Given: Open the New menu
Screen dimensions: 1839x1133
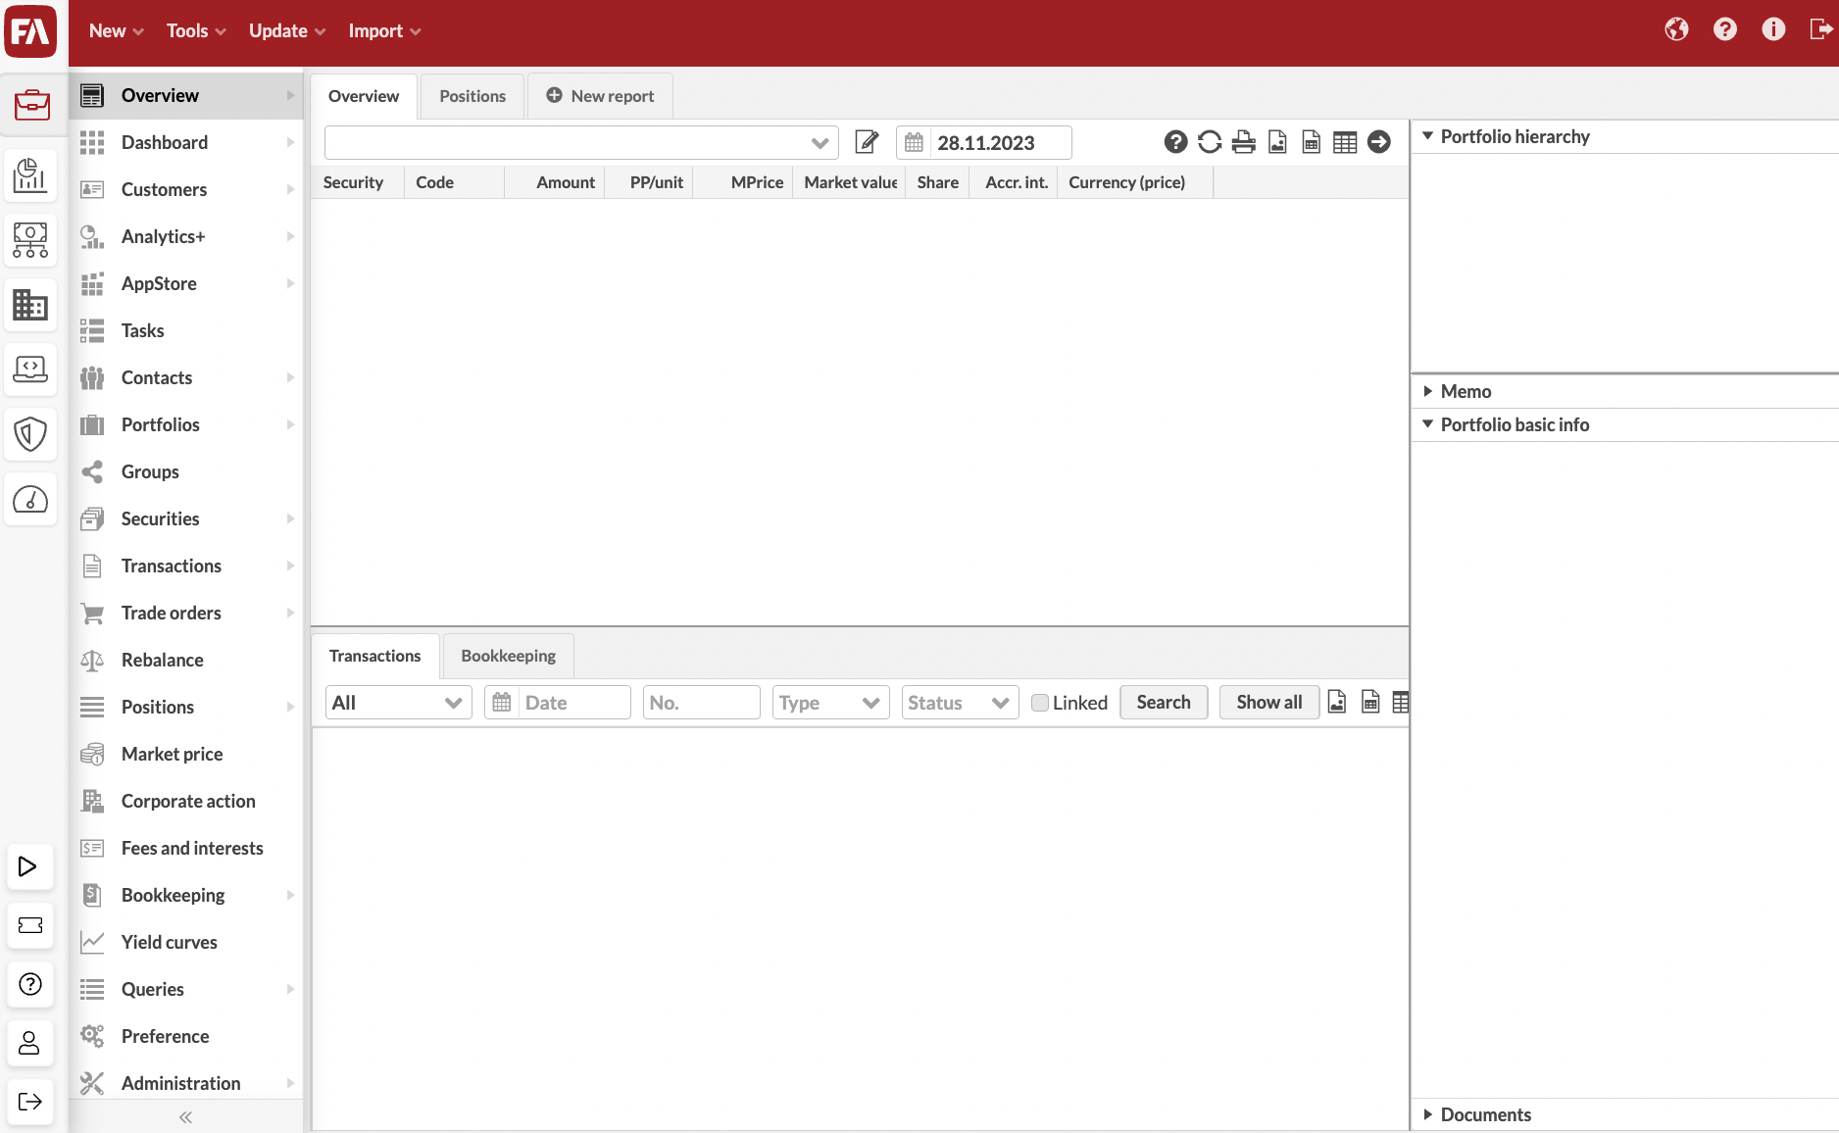Looking at the screenshot, I should [116, 30].
